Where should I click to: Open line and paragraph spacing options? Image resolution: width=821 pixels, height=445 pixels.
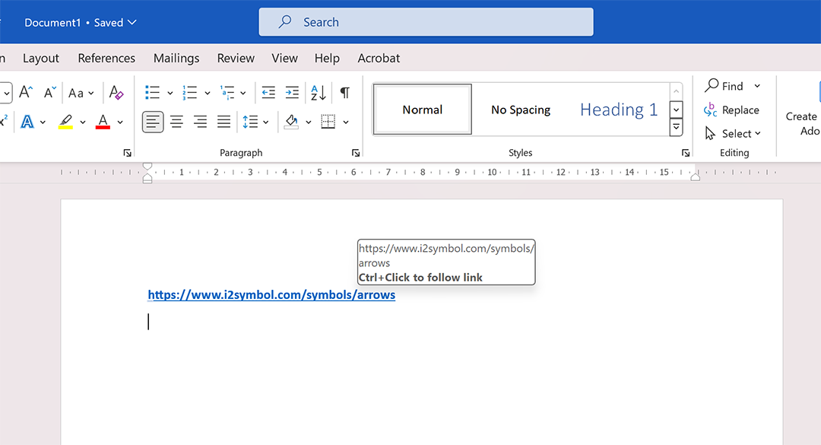pos(255,122)
